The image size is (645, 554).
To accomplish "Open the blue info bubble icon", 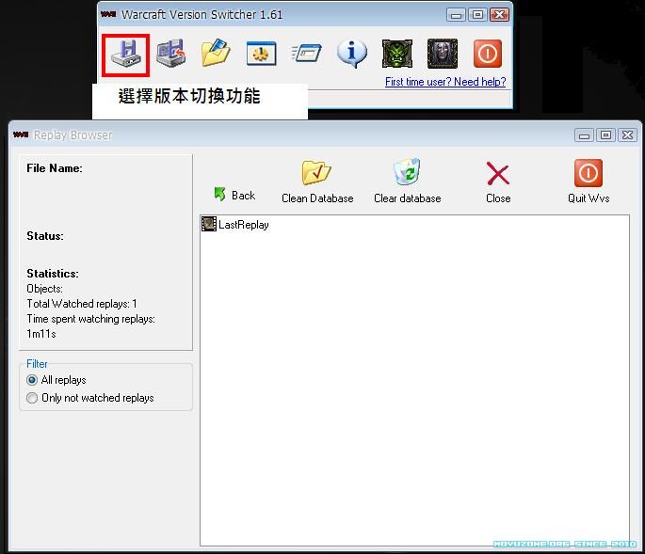I will pos(352,54).
